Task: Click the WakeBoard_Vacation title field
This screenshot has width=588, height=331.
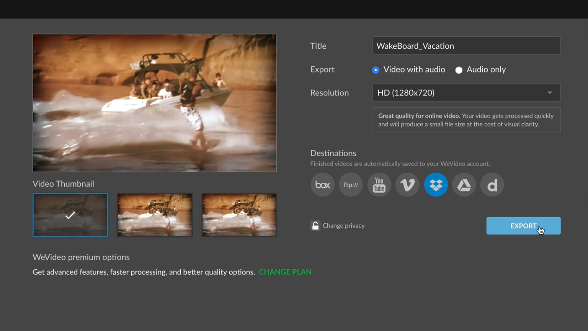Action: [466, 46]
